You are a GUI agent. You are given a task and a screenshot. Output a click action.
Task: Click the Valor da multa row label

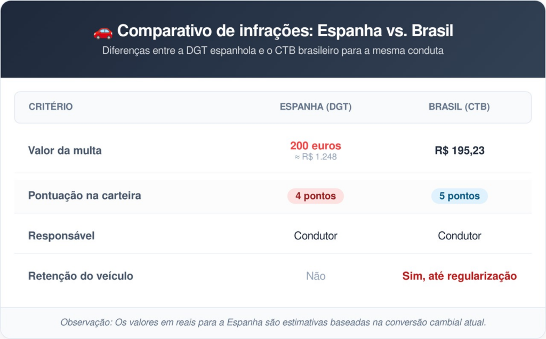(65, 150)
